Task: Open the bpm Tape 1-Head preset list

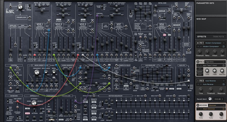Action: click(x=211, y=65)
